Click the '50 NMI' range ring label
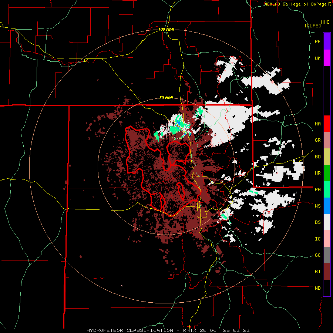333x333 pixels. [166, 98]
